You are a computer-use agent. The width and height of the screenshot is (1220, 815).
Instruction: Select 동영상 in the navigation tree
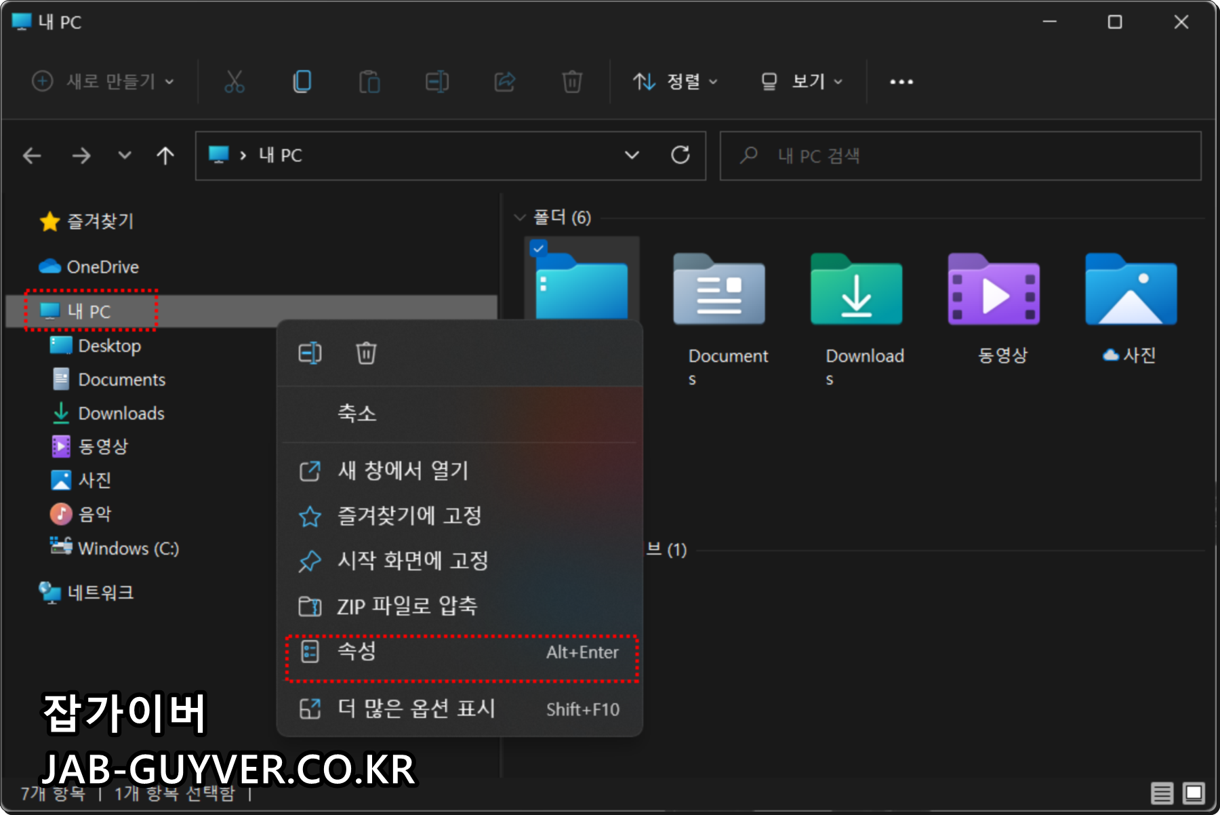[90, 446]
